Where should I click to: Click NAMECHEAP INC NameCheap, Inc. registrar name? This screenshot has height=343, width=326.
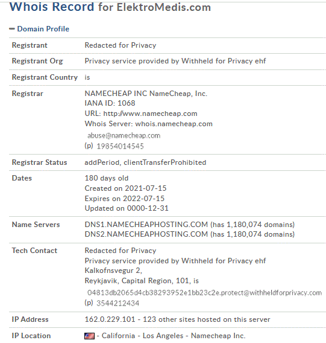click(146, 94)
